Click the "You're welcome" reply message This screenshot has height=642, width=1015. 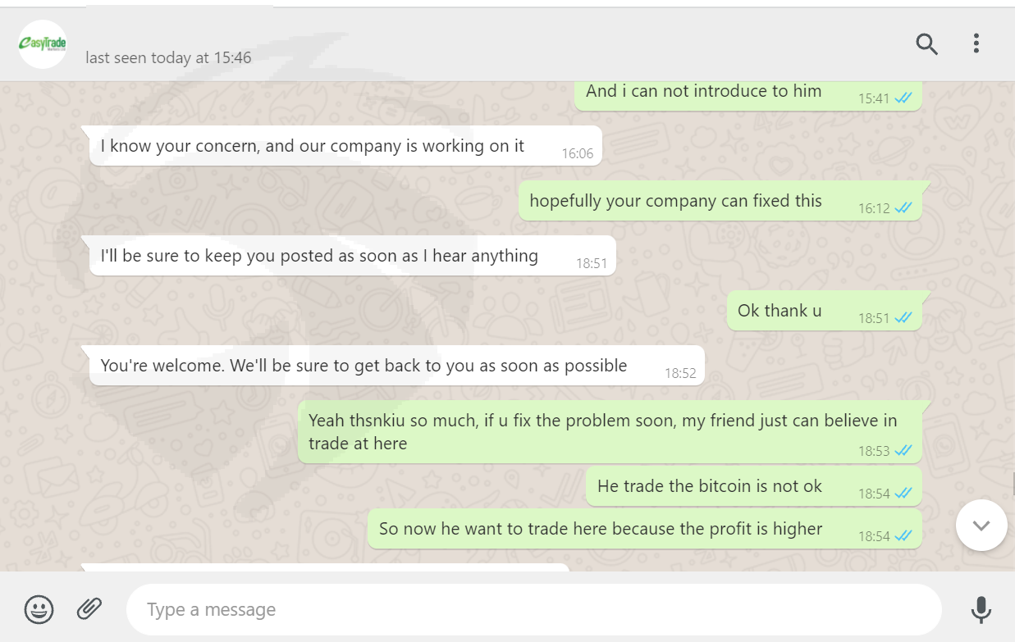363,366
